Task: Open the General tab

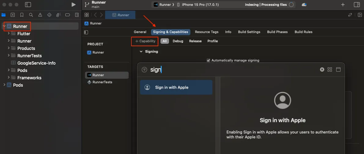Action: click(140, 32)
